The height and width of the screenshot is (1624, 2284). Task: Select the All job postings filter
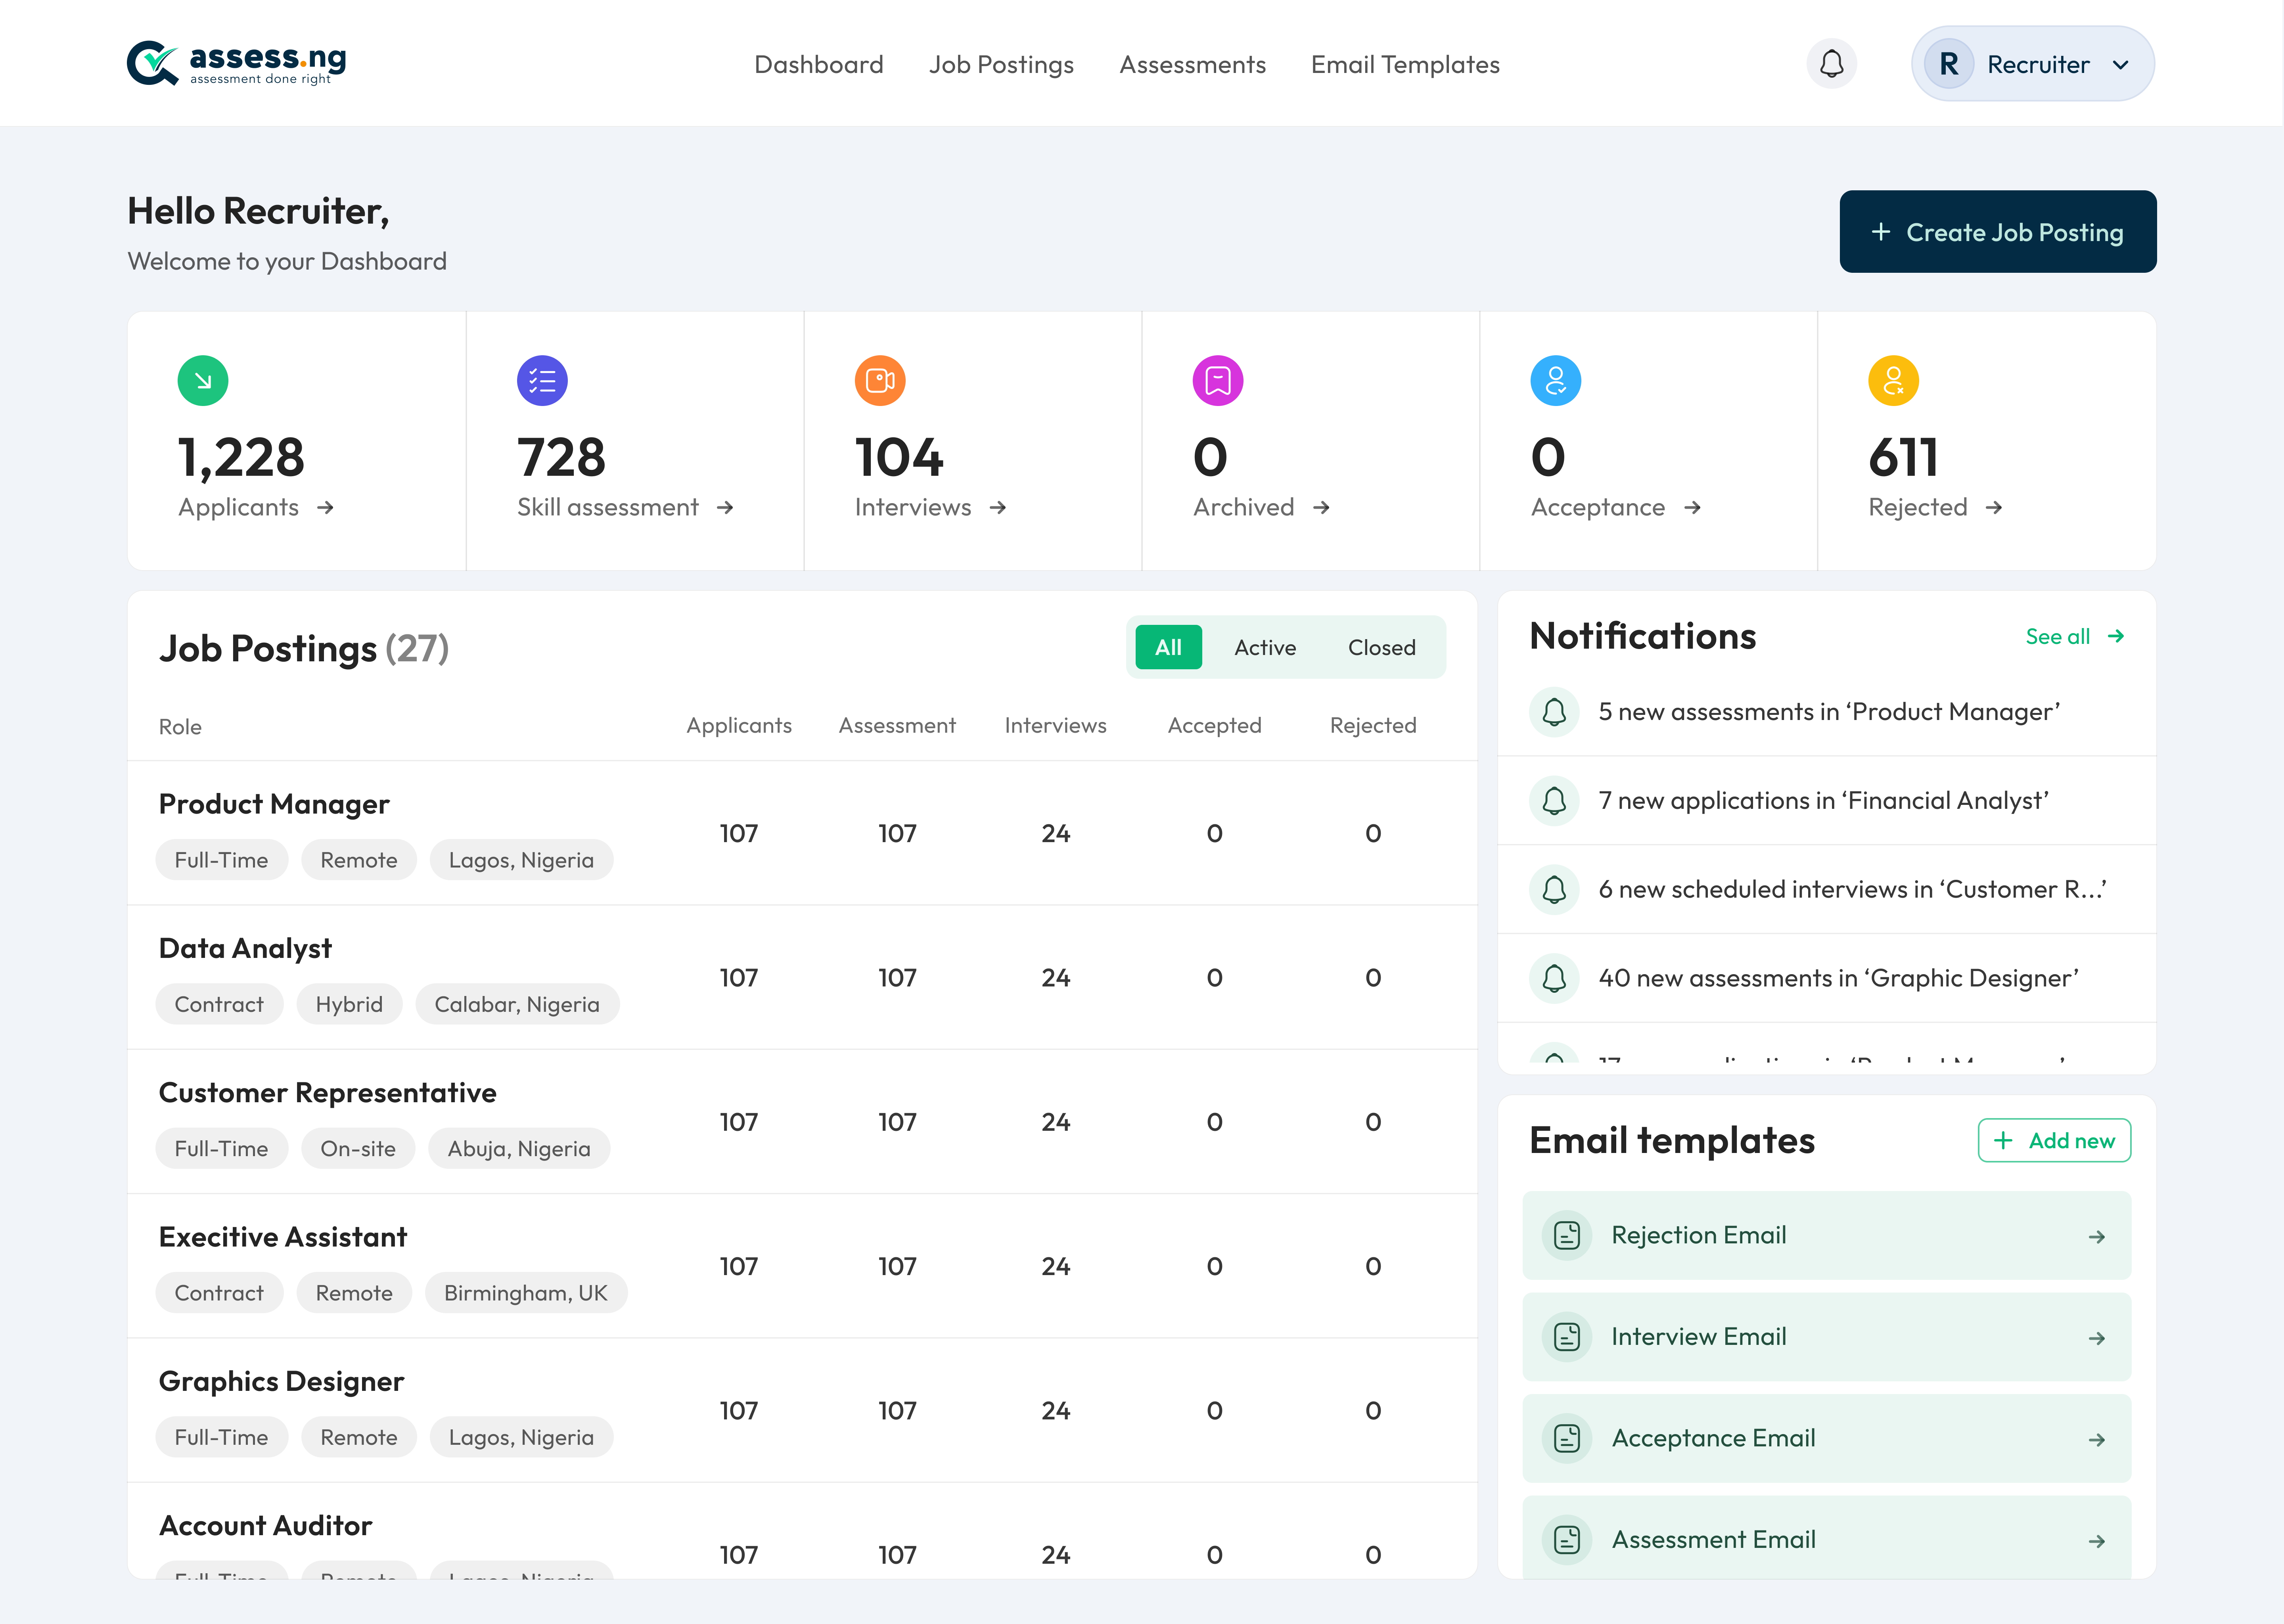tap(1168, 647)
